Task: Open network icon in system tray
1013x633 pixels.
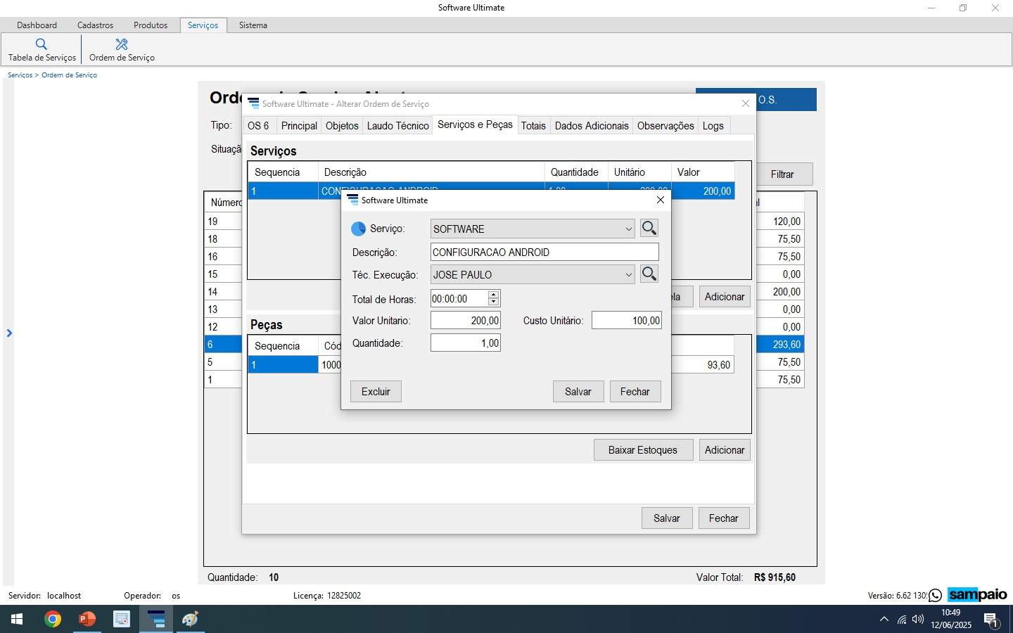Action: 902,620
